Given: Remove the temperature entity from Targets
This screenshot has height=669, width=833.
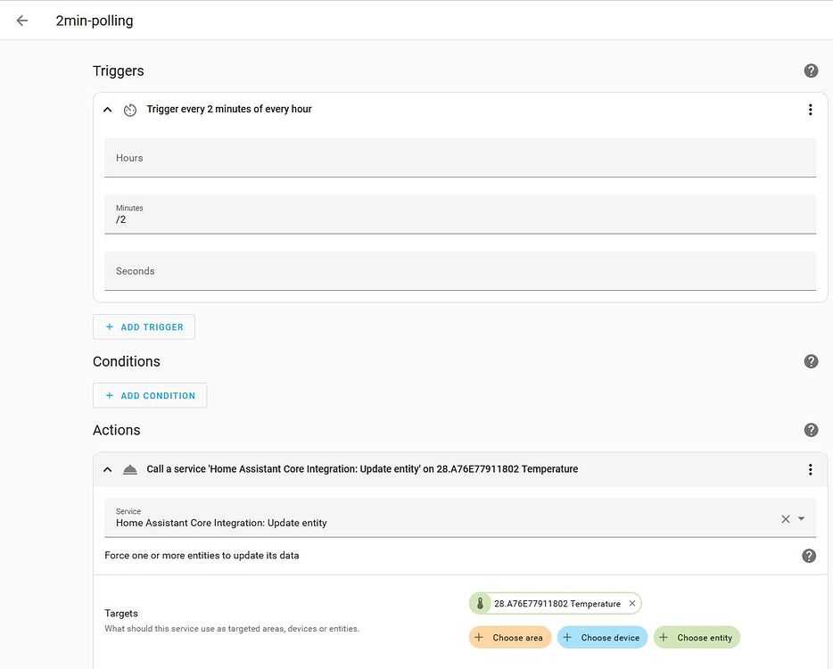Looking at the screenshot, I should 632,603.
